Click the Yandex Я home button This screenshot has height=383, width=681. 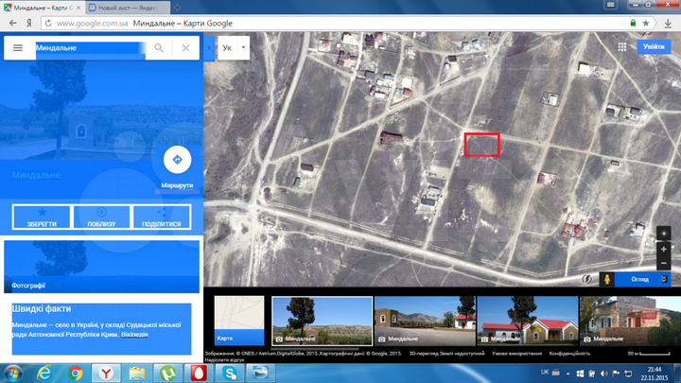(29, 24)
